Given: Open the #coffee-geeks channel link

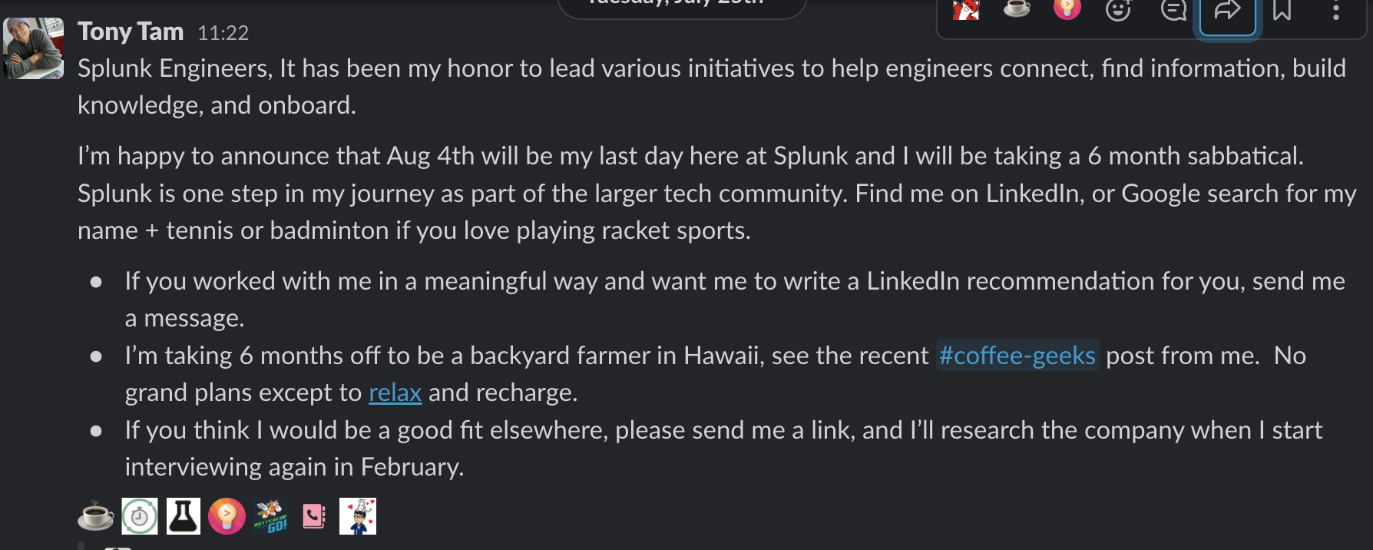Looking at the screenshot, I should (x=1017, y=356).
